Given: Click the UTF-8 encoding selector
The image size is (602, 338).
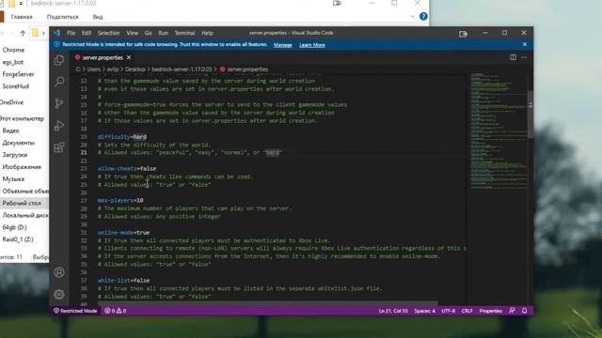Looking at the screenshot, I should 448,311.
